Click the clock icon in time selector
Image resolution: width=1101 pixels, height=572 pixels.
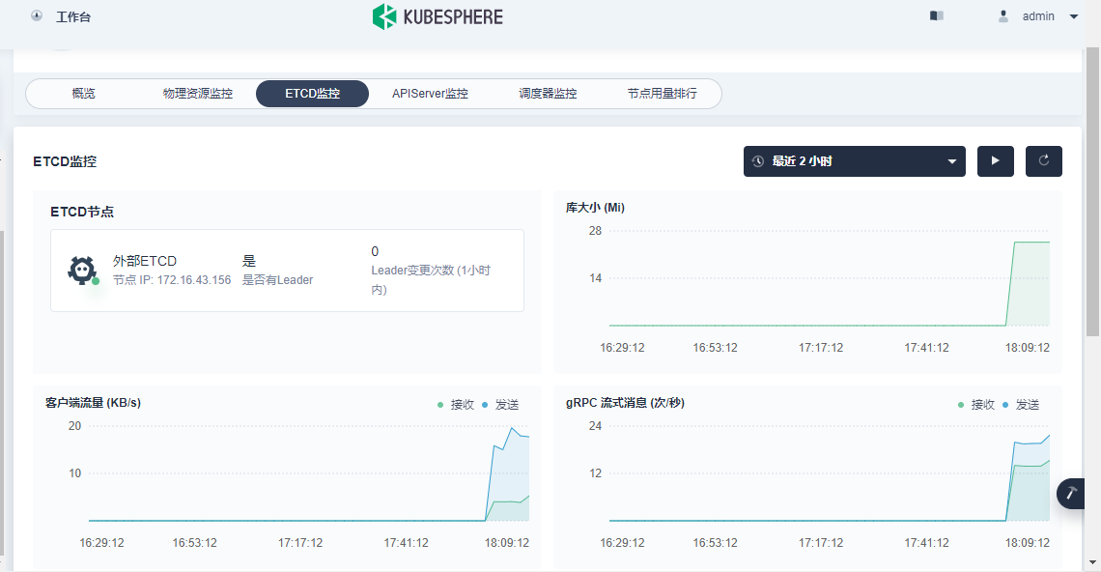pos(757,161)
